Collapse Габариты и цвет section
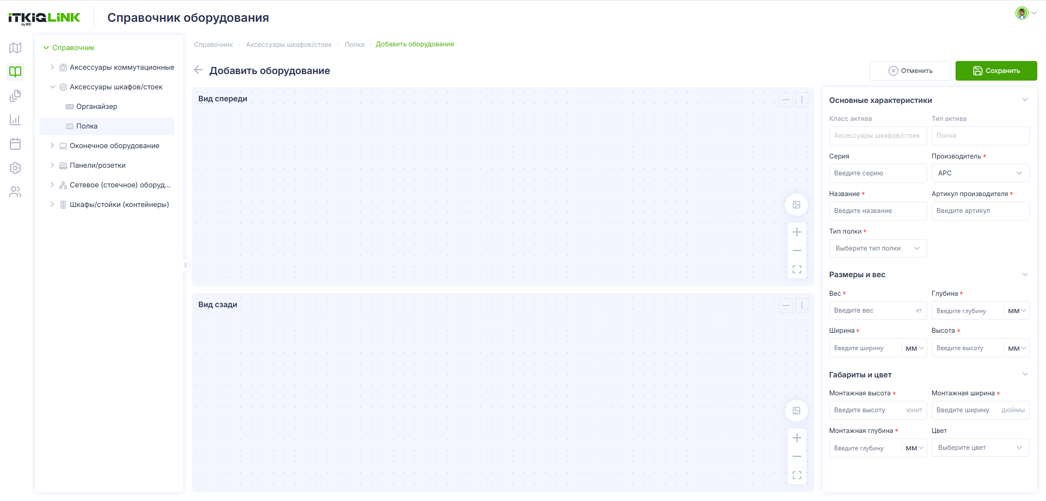 tap(1025, 374)
